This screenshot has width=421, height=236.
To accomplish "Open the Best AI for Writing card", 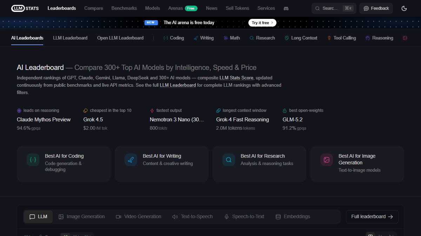I will [161, 164].
